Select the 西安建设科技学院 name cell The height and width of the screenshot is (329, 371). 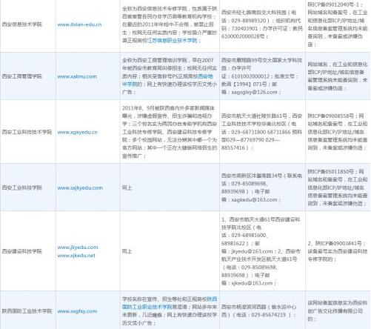tap(27, 251)
